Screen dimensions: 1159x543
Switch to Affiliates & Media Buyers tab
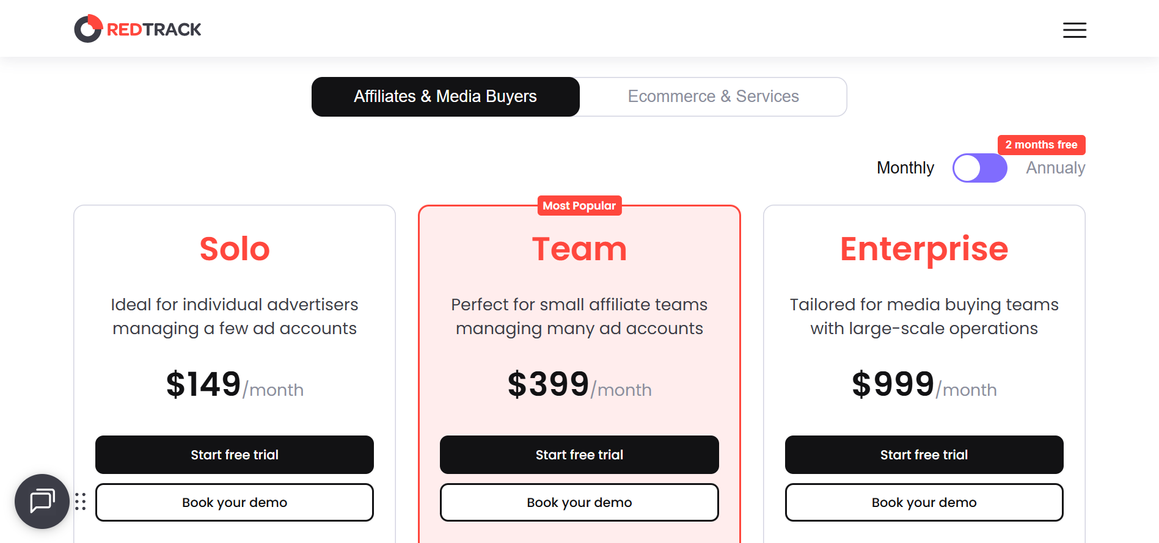coord(445,97)
